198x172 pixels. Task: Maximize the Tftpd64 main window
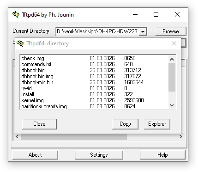coord(156,14)
